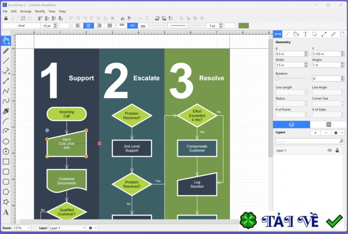Open the Layer 1 dropdown in status bar
The width and height of the screenshot is (348, 234).
click(x=67, y=227)
